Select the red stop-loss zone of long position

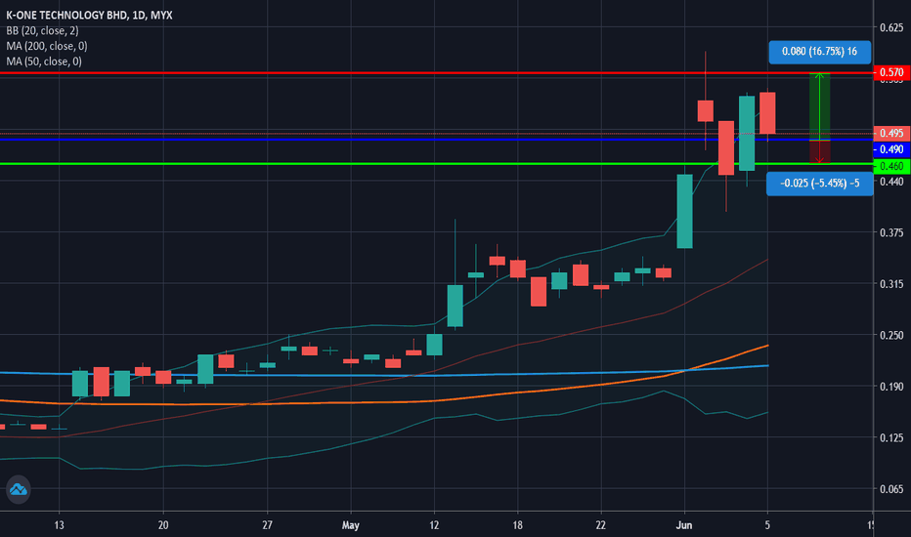click(820, 152)
